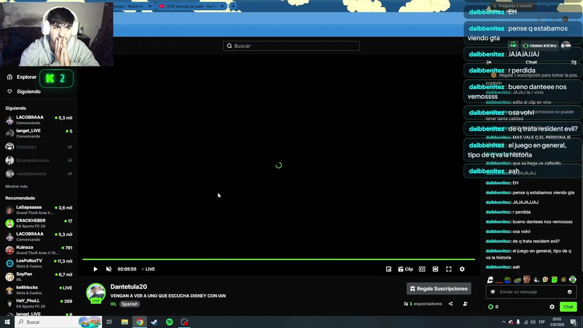This screenshot has height=328, width=583.
Task: Open Dantetula20 streamer avatar
Action: pyautogui.click(x=96, y=293)
